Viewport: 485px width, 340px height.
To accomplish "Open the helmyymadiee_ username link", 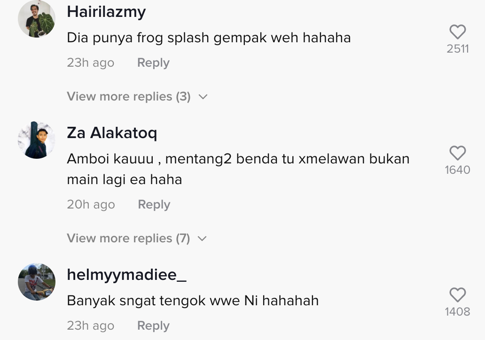I will [126, 275].
